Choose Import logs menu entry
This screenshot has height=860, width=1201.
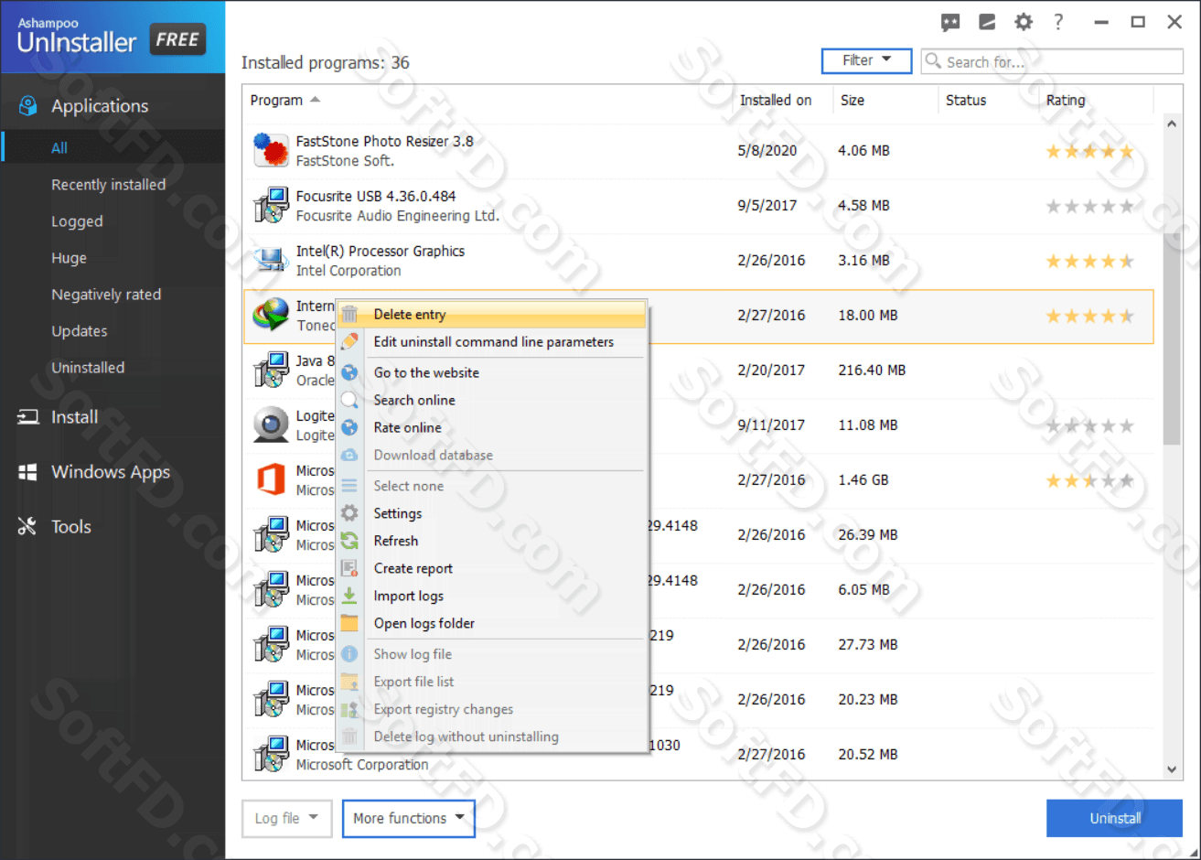tap(492, 596)
